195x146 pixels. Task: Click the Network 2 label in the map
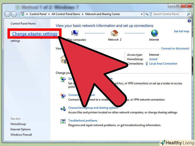point(115,40)
